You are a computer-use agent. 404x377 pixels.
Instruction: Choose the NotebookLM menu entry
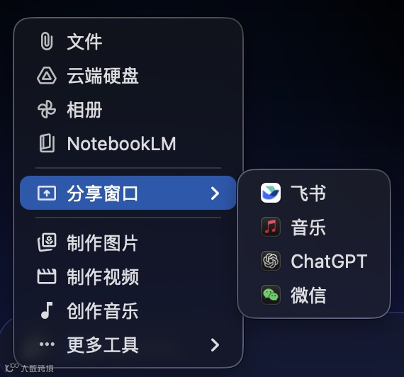[128, 143]
